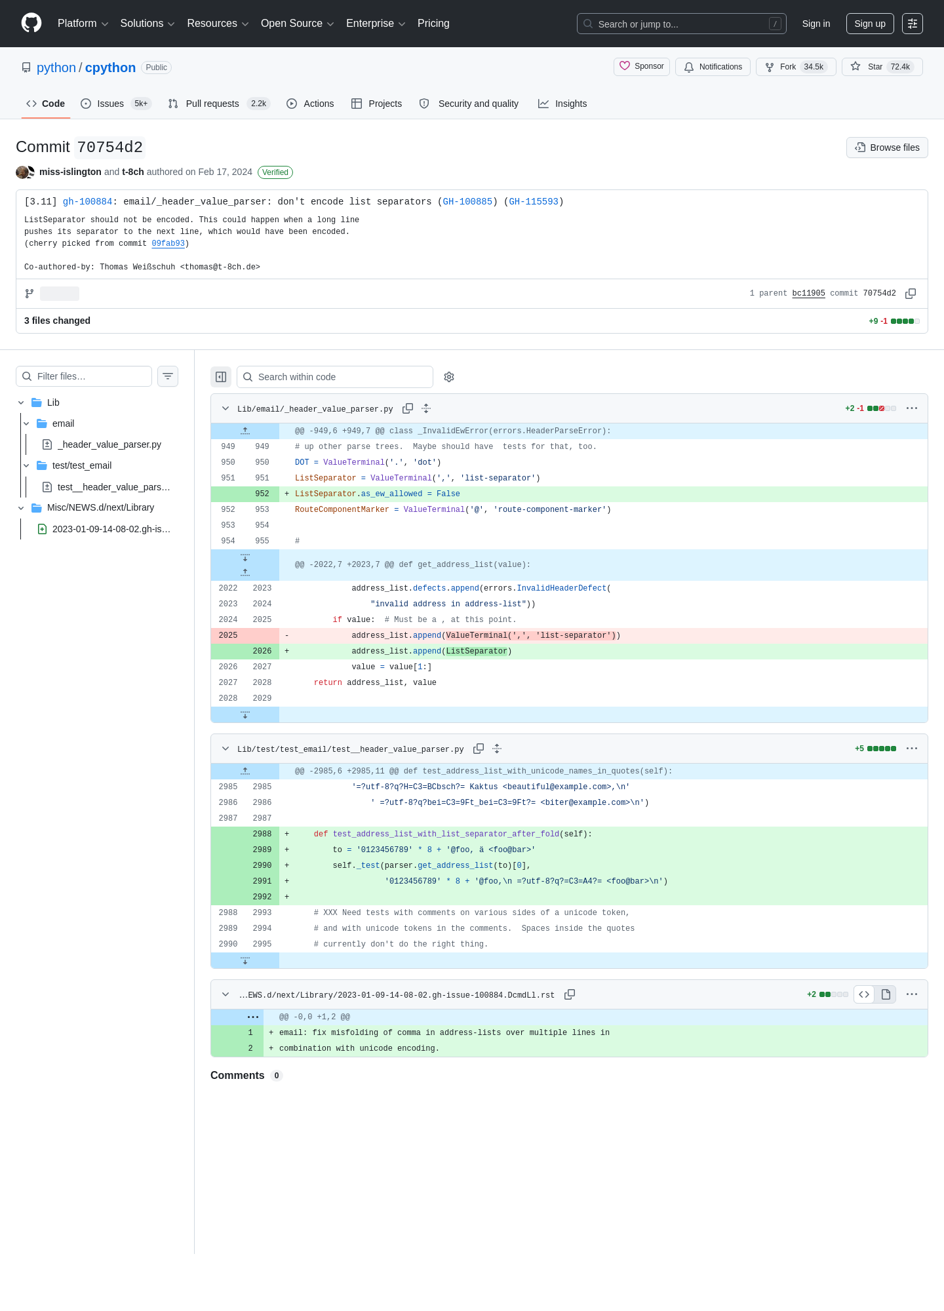Copy the _header_value_parser.py file path
The image size is (944, 1311).
pos(408,408)
